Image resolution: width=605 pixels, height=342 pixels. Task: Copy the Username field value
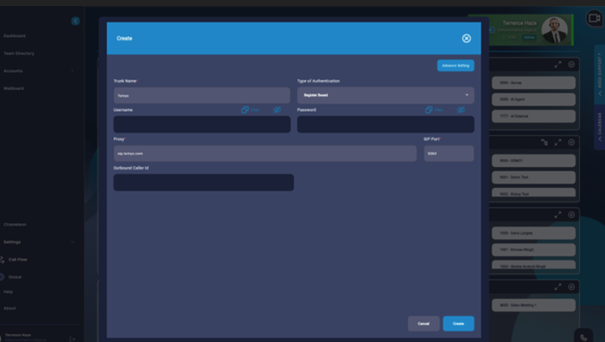pos(250,110)
